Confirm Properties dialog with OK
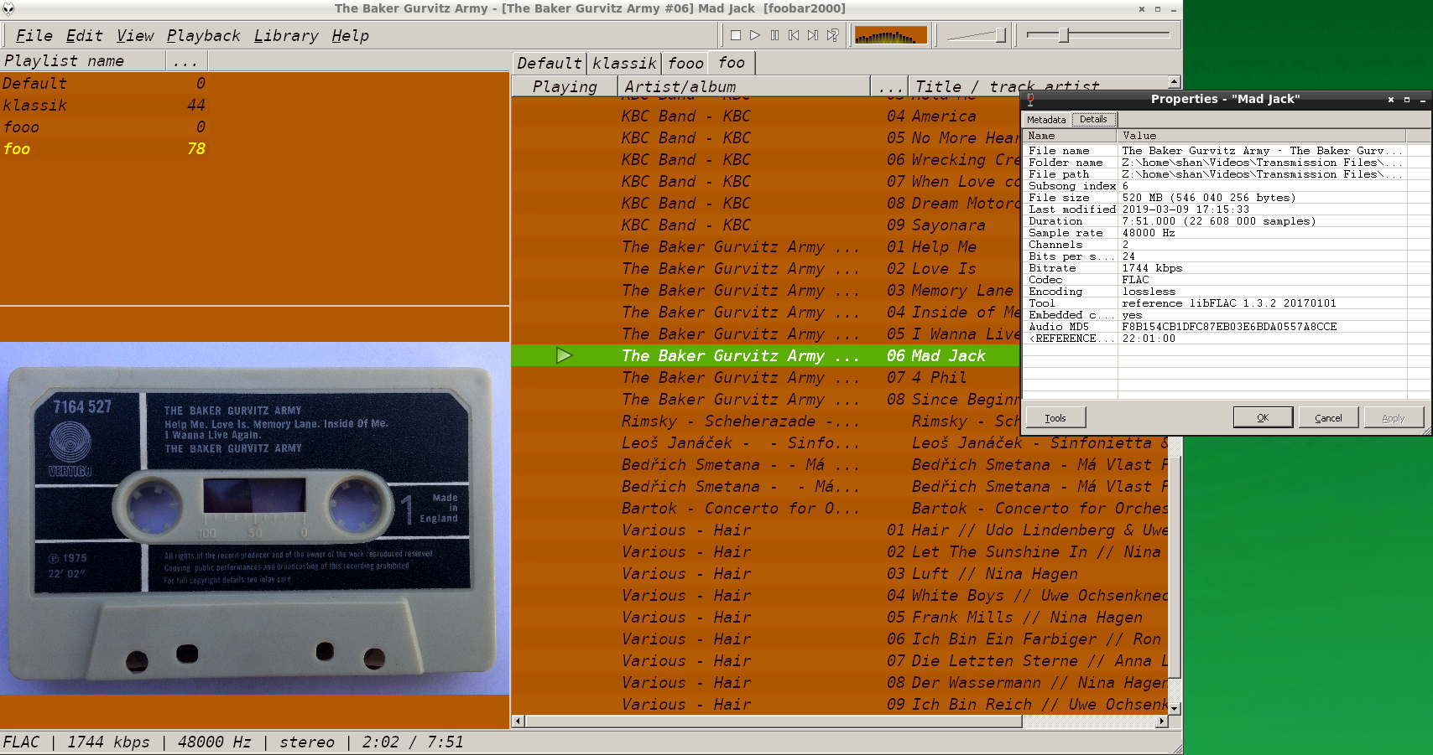 (1263, 417)
